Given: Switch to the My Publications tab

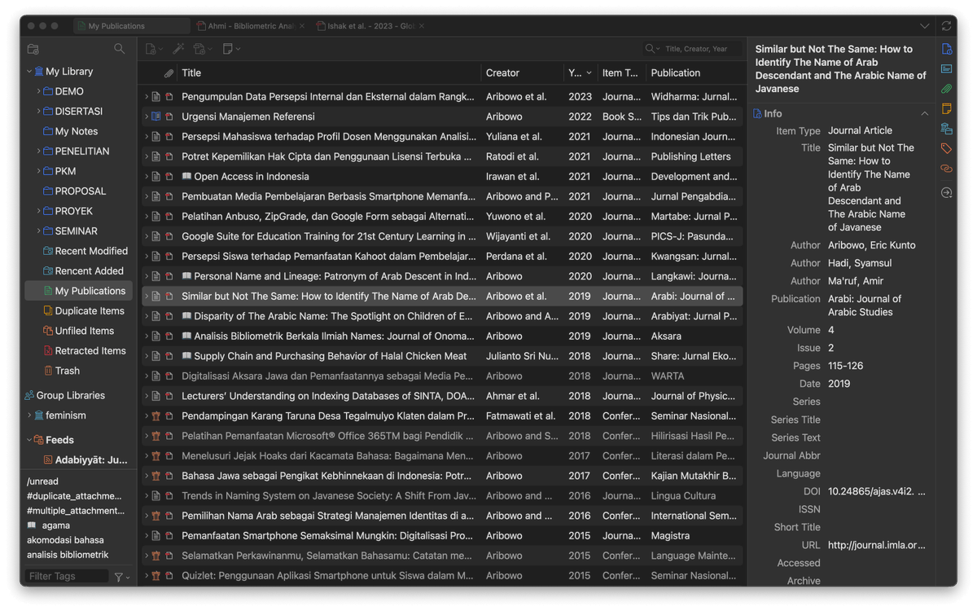Looking at the screenshot, I should [131, 26].
